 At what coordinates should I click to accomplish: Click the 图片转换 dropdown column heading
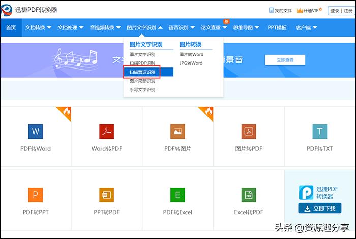tap(190, 44)
